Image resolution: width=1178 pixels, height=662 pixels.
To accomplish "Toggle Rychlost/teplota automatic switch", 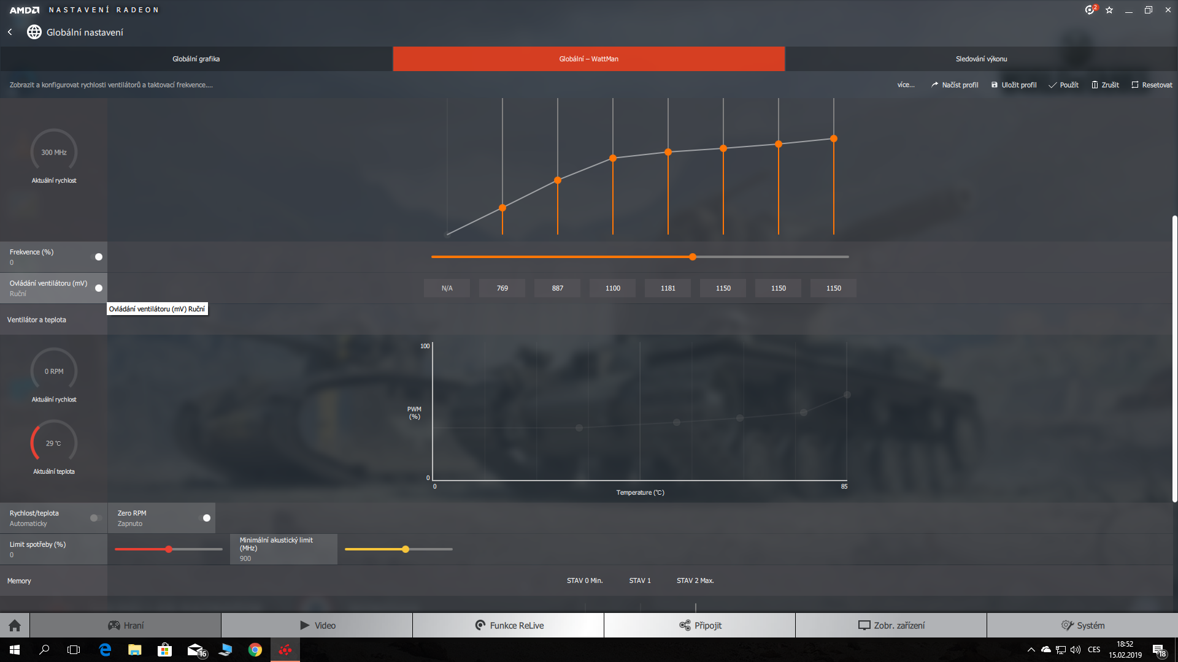I will pyautogui.click(x=95, y=518).
